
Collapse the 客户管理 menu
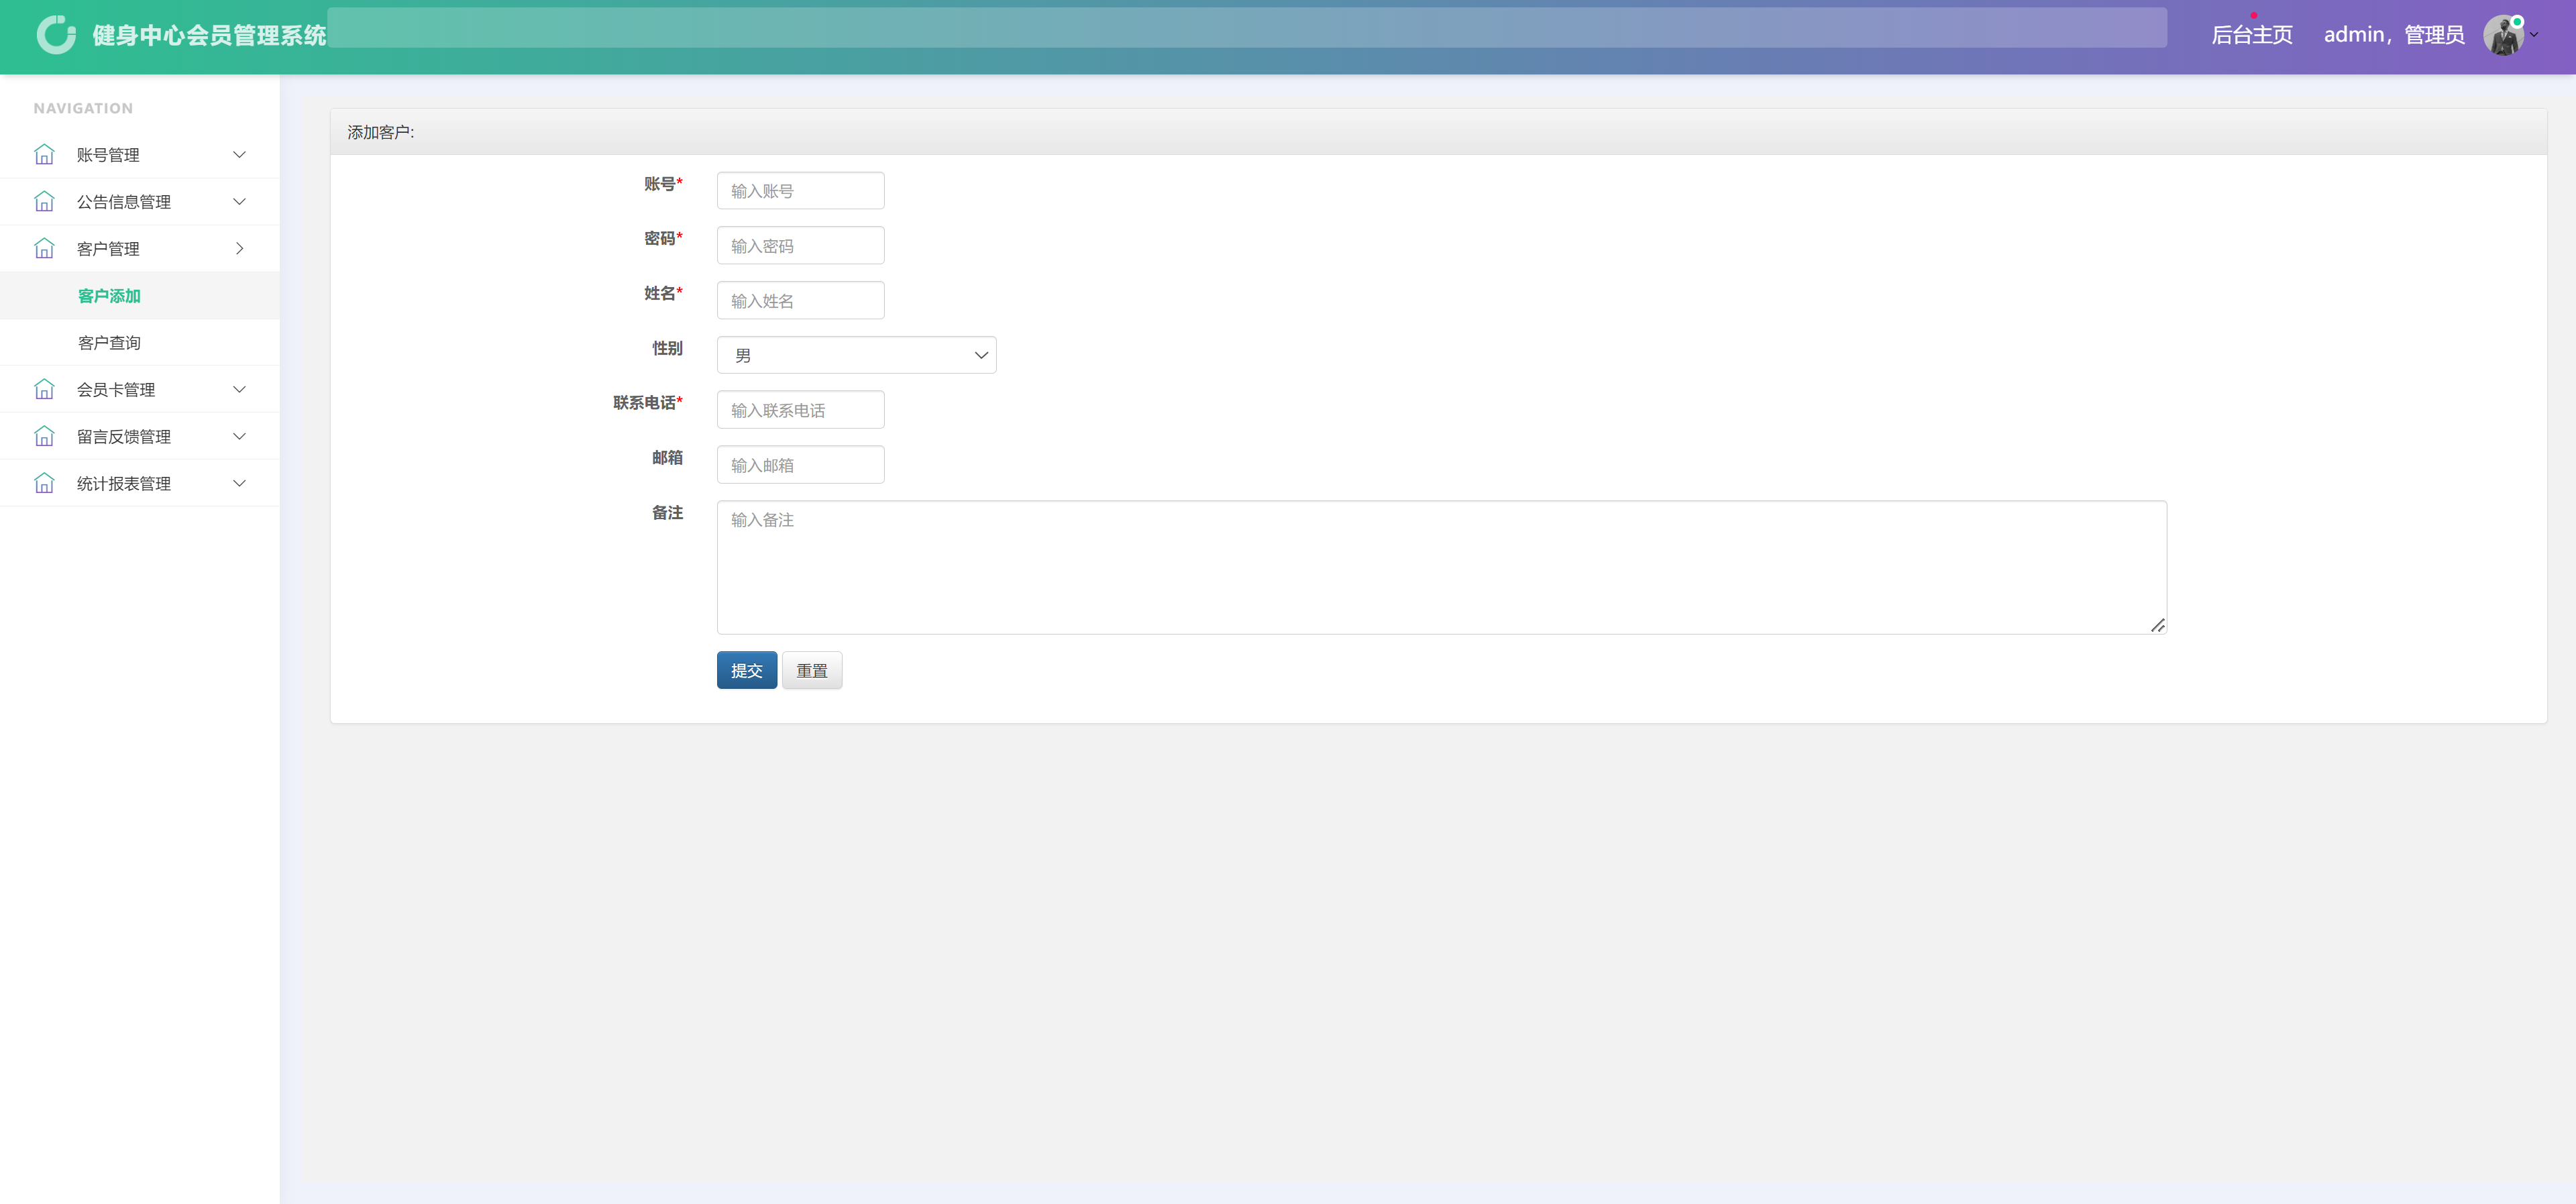pos(239,248)
